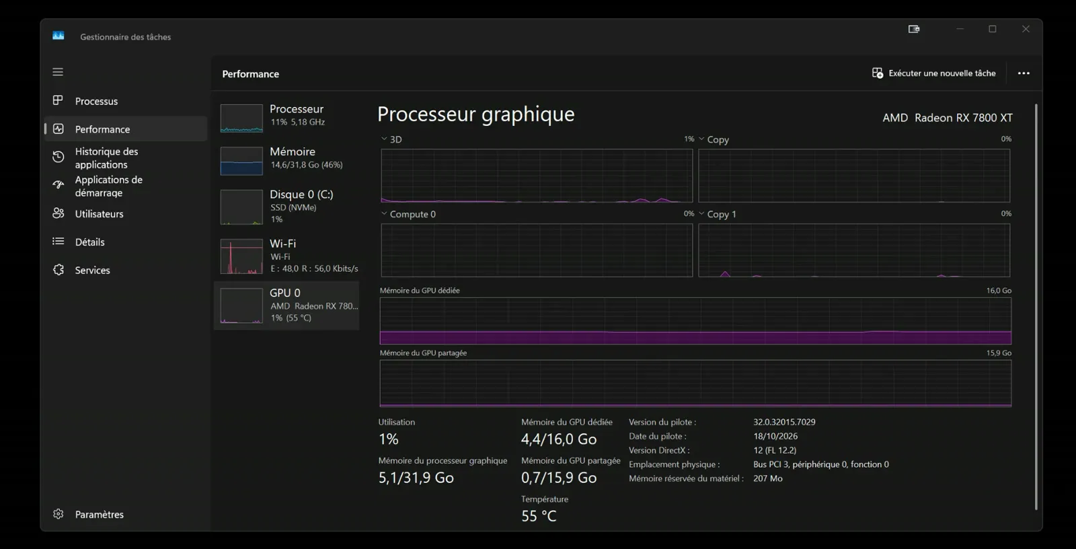Click the 5,1/31,9 Go GPU memory value
The height and width of the screenshot is (549, 1076).
pos(416,478)
